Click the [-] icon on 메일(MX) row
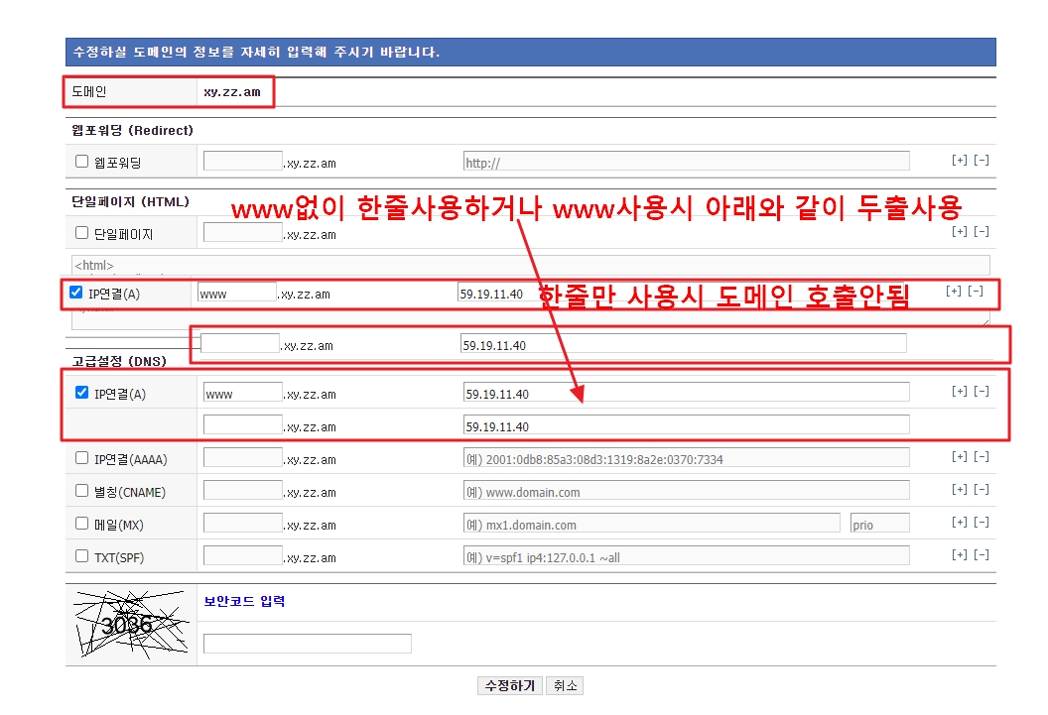Viewport: 1048px width, 715px height. point(981,522)
